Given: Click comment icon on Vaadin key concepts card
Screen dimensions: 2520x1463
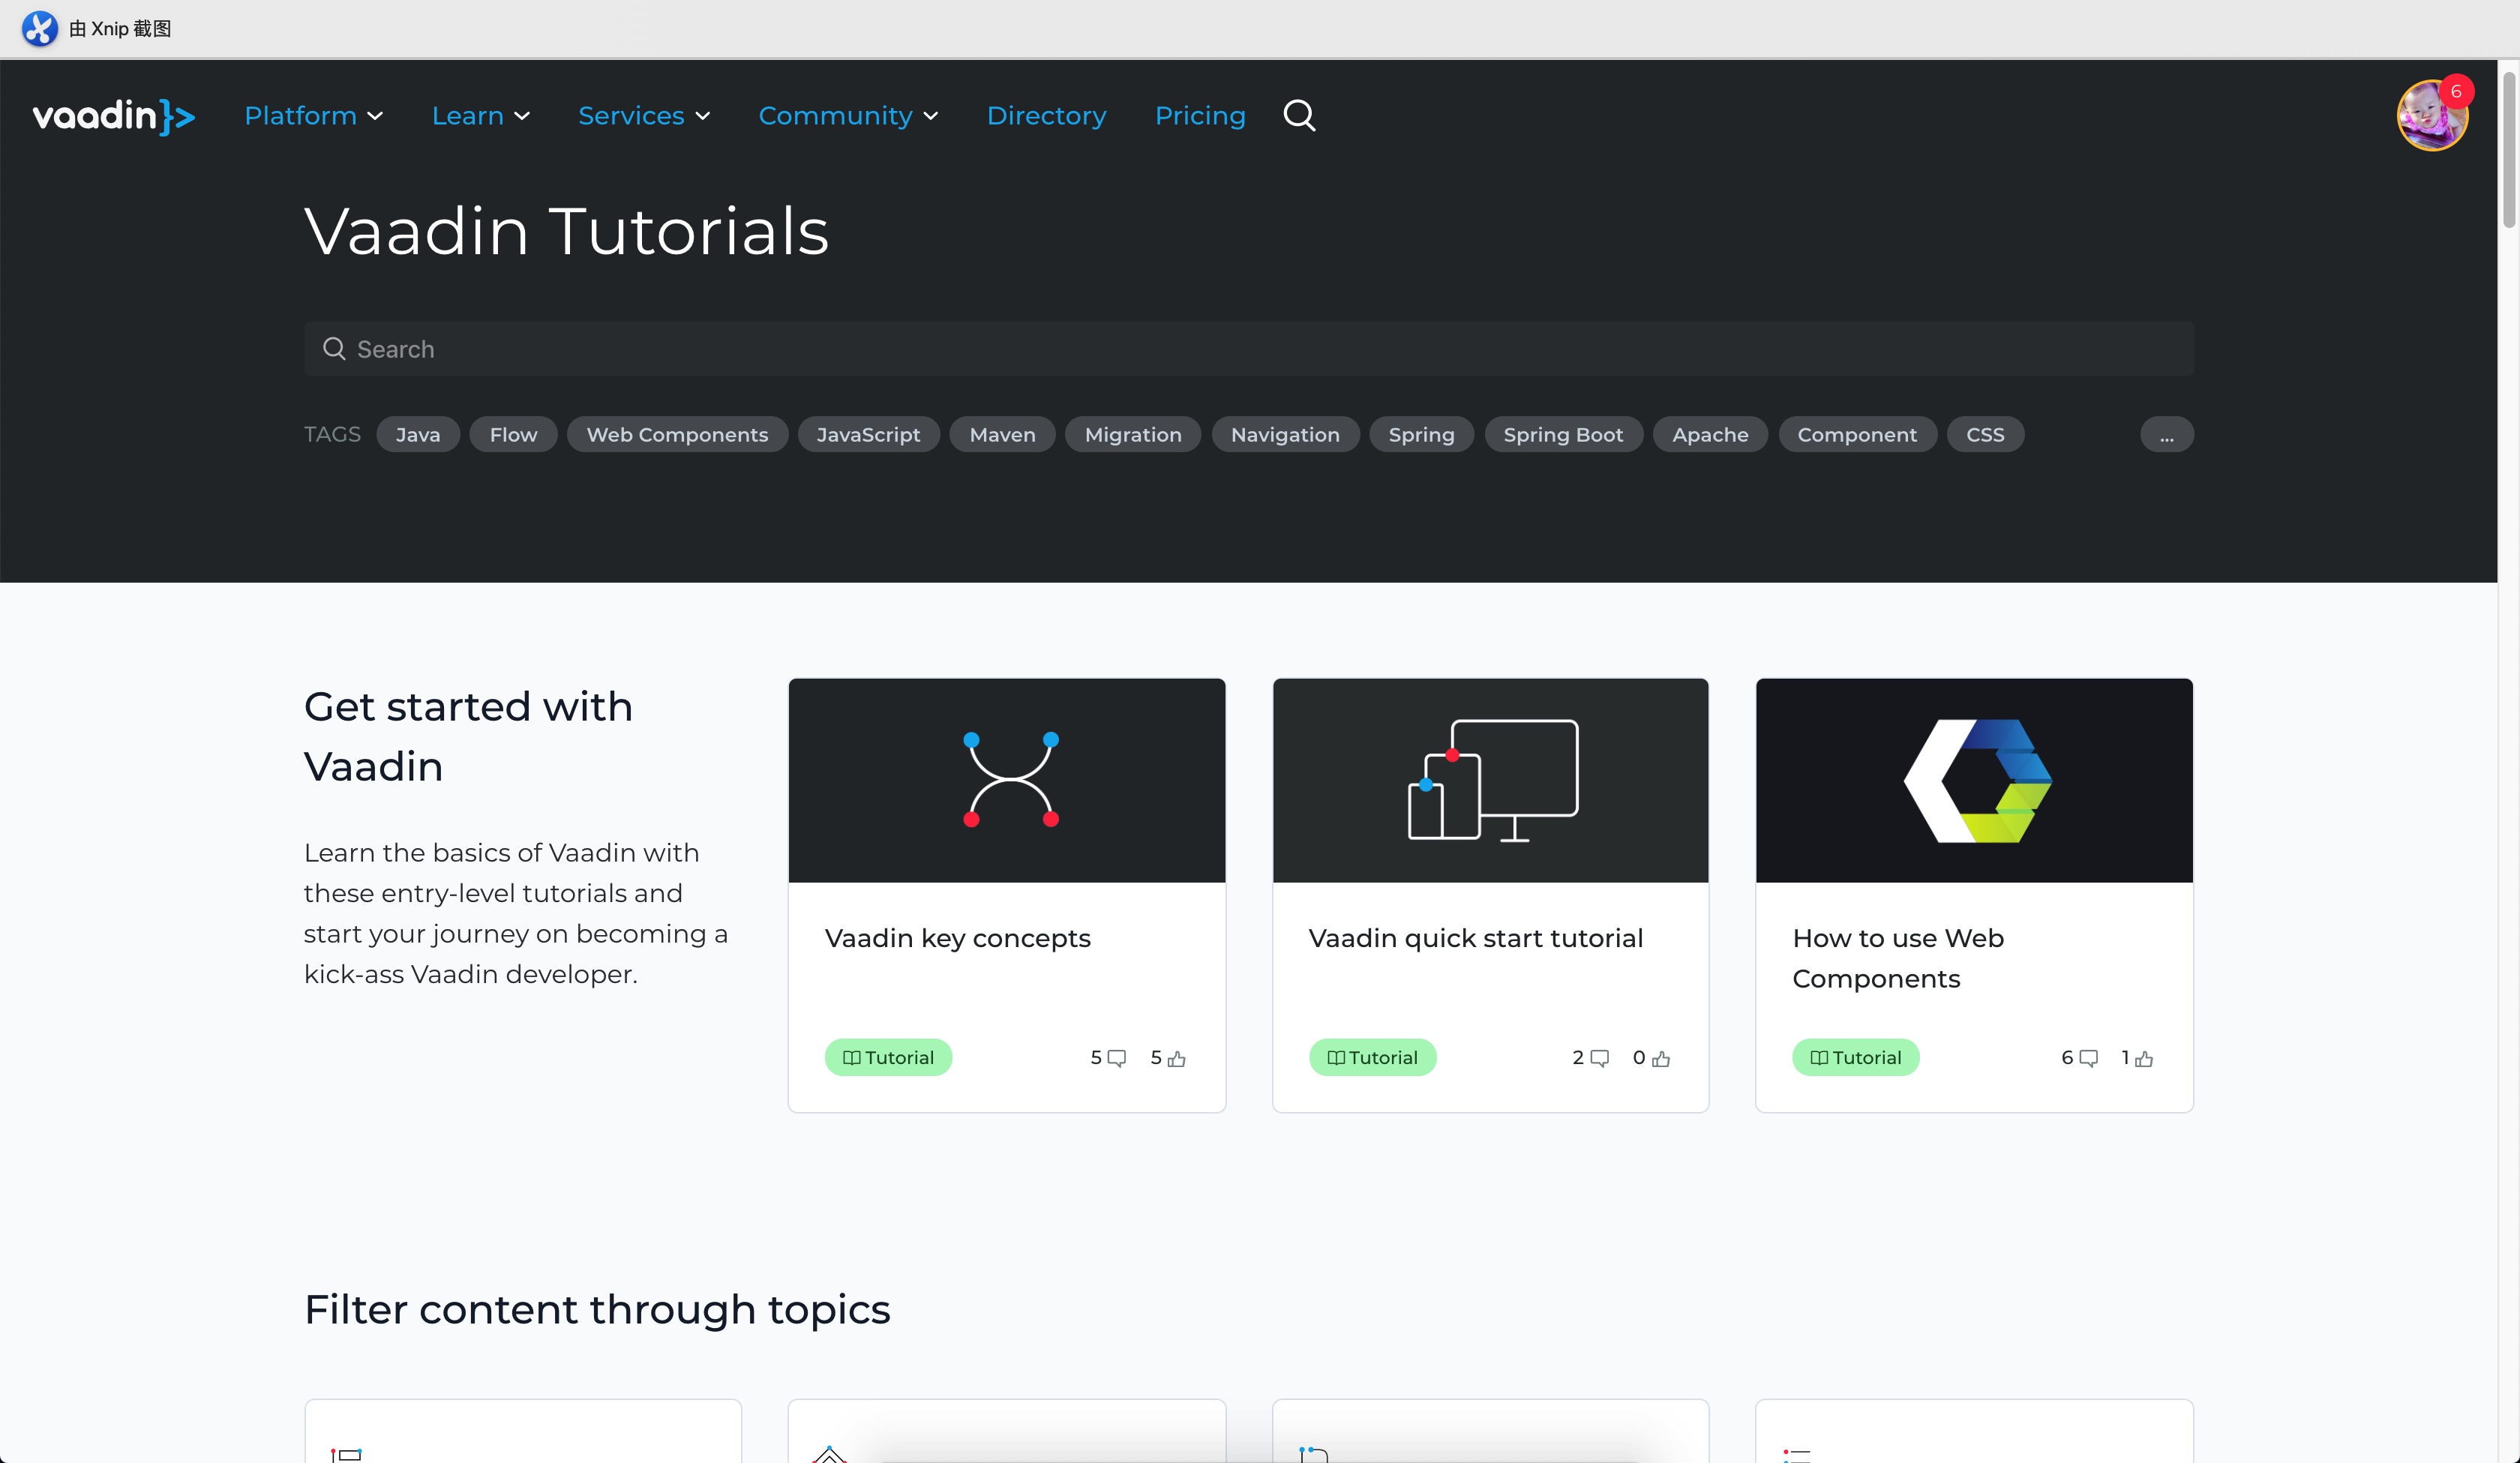Looking at the screenshot, I should click(1117, 1058).
